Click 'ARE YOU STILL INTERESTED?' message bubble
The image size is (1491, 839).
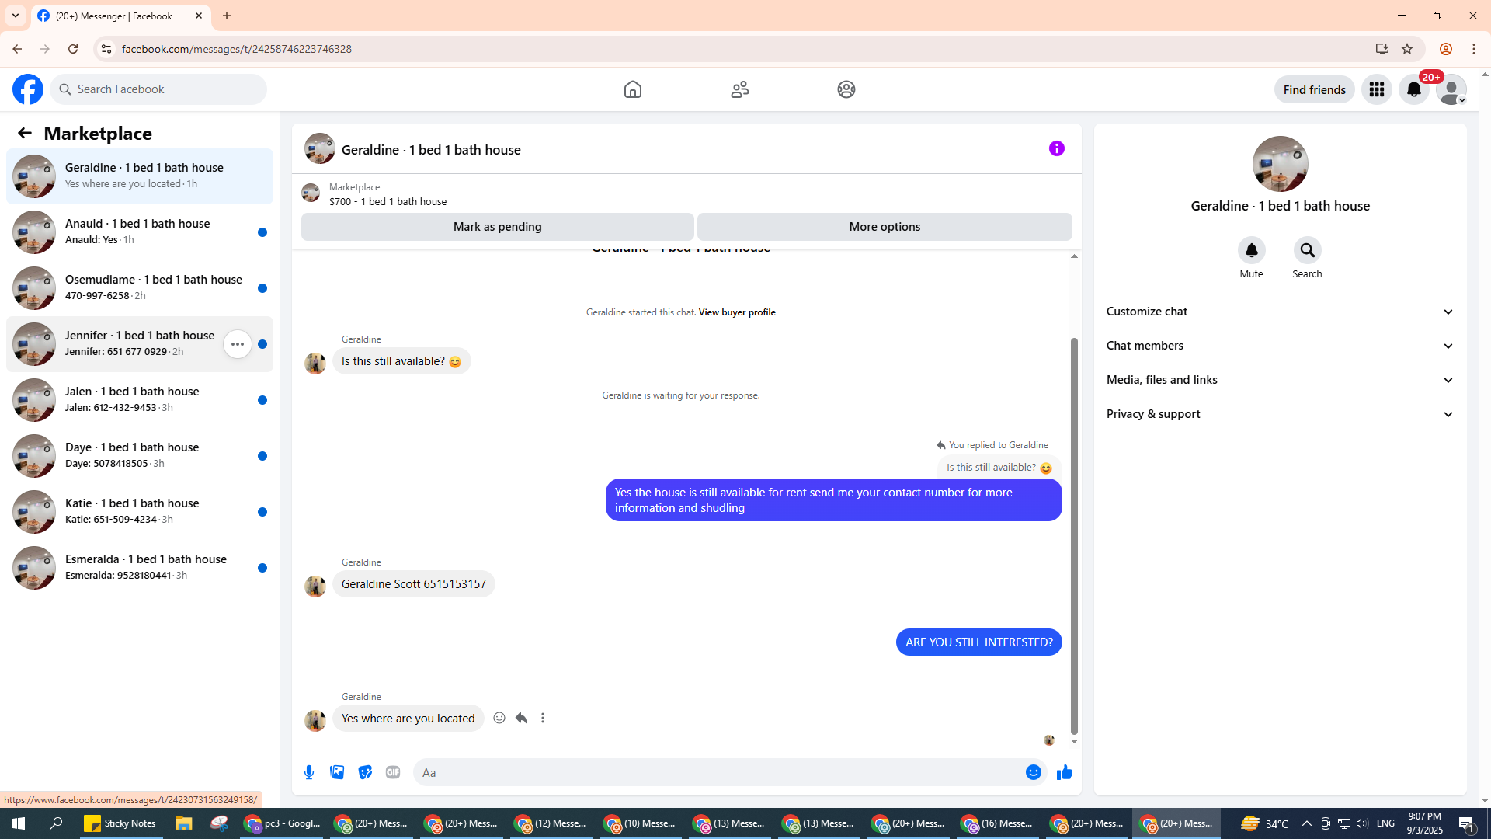coord(978,642)
